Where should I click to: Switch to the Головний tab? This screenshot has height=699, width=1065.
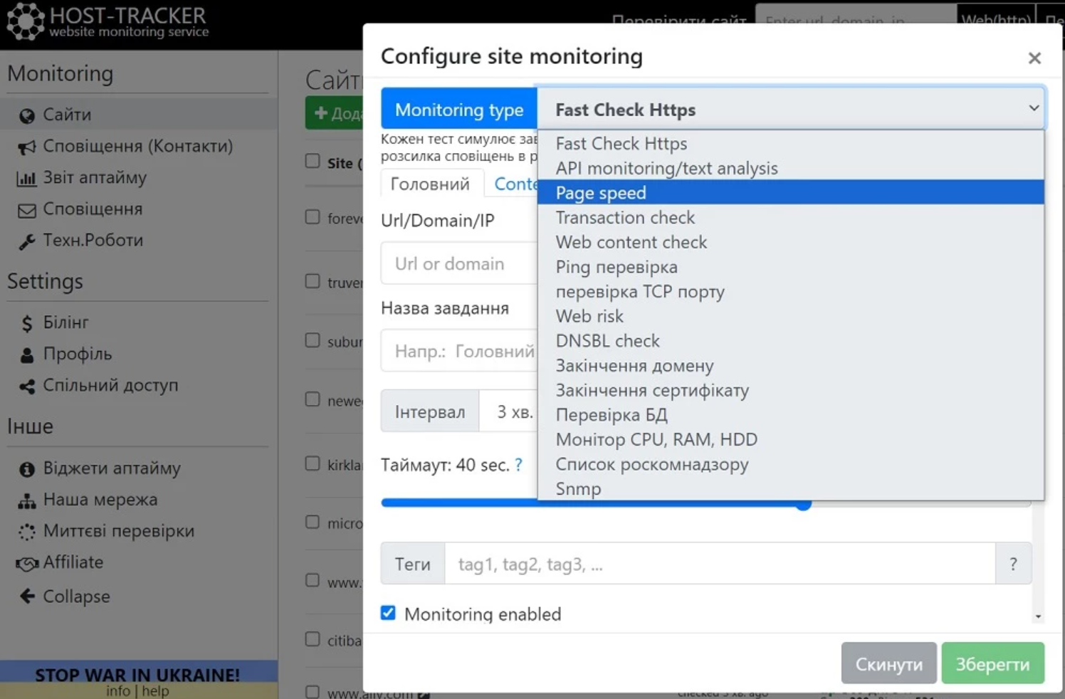430,184
